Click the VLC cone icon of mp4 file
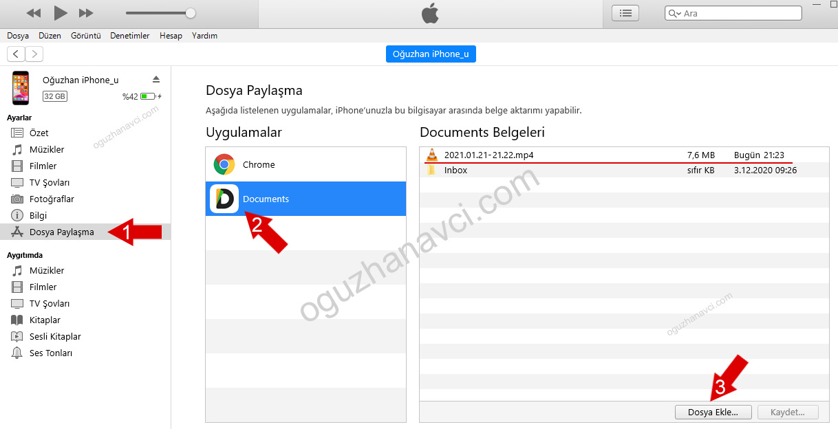 point(431,155)
